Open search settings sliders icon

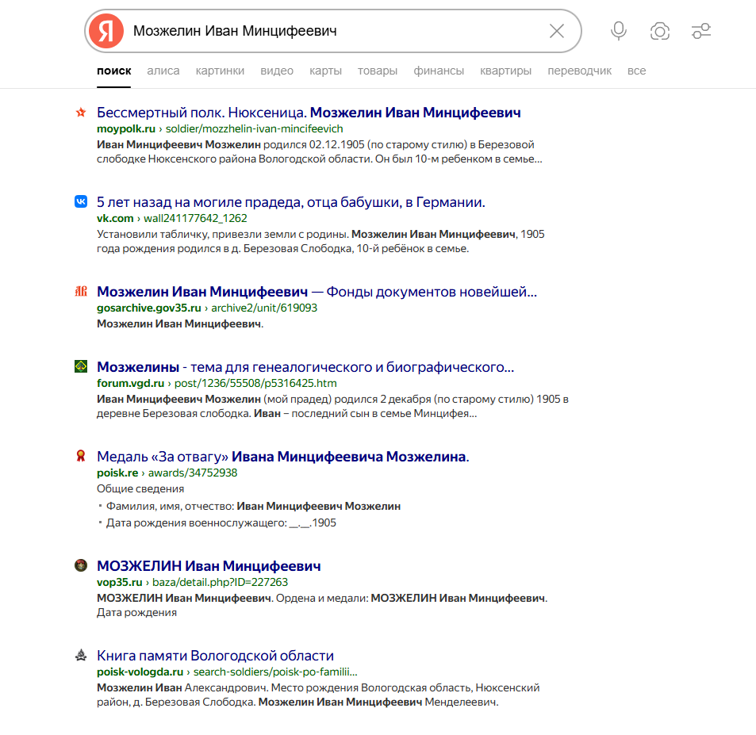701,31
